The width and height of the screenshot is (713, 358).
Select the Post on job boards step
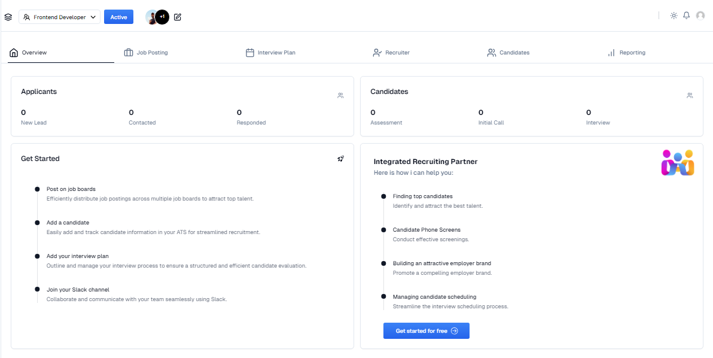(150, 194)
